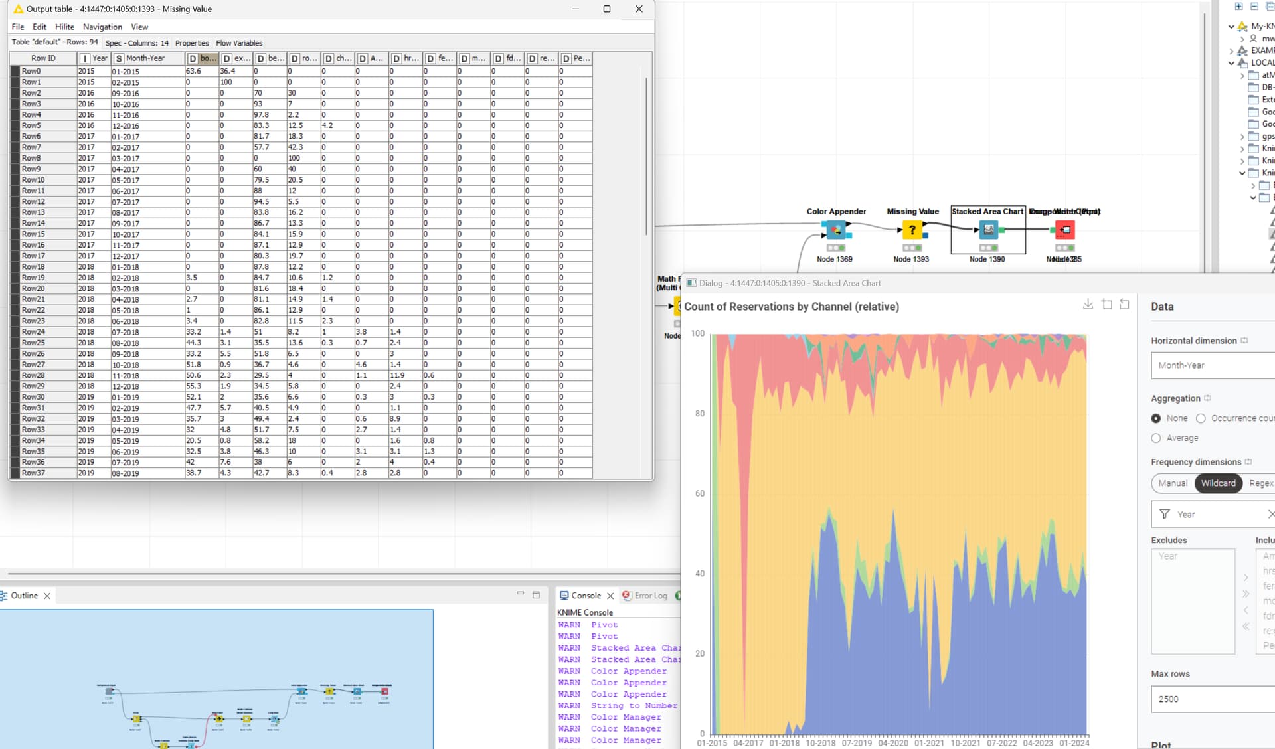Open the Hilite menu in Output table
1275x749 pixels.
(x=64, y=27)
